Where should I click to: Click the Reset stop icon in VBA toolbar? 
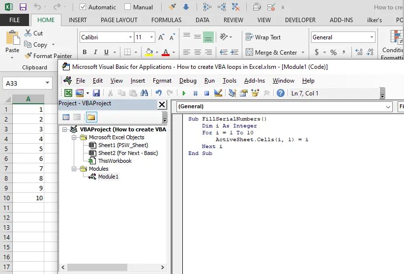(x=206, y=93)
